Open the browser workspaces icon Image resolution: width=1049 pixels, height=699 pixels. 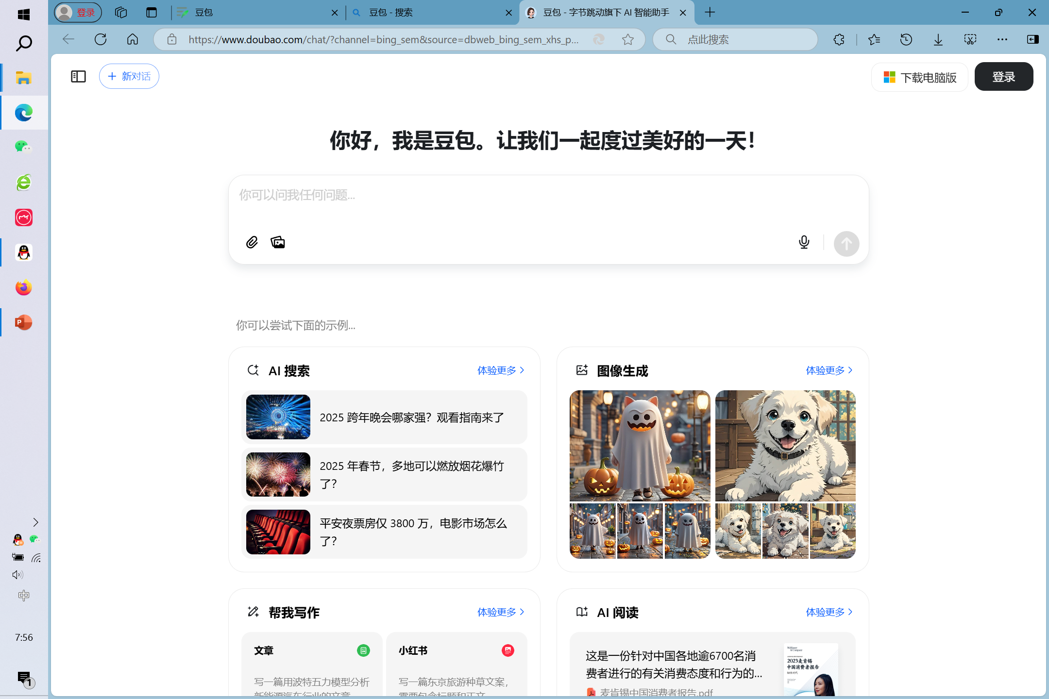[x=121, y=12]
